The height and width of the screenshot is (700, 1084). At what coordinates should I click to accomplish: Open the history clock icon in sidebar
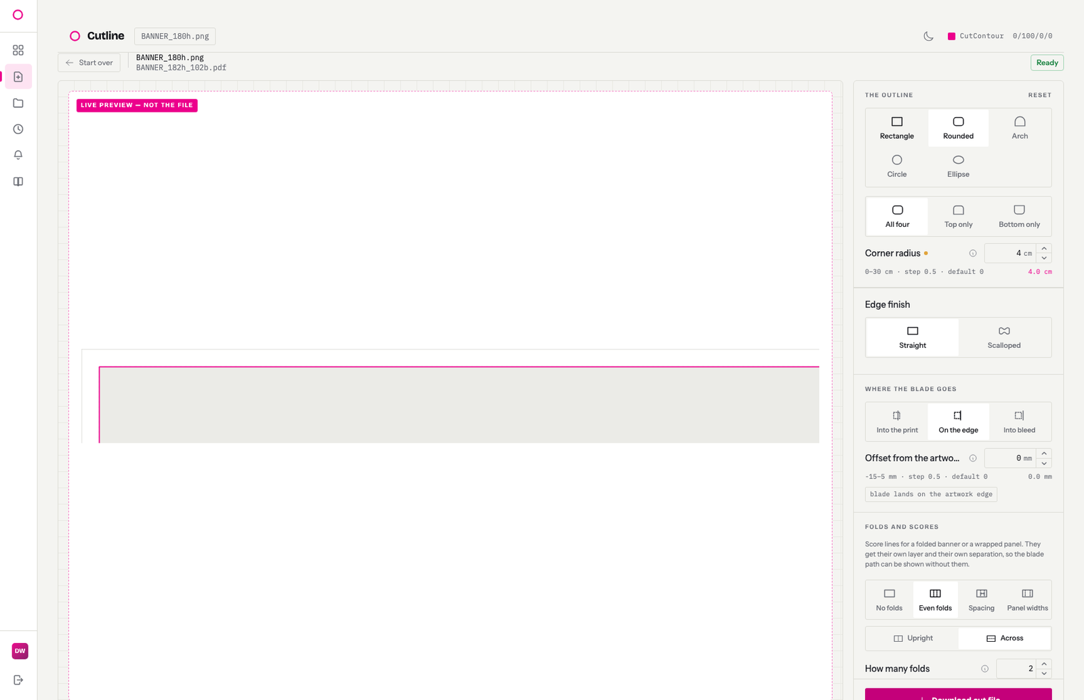click(18, 129)
